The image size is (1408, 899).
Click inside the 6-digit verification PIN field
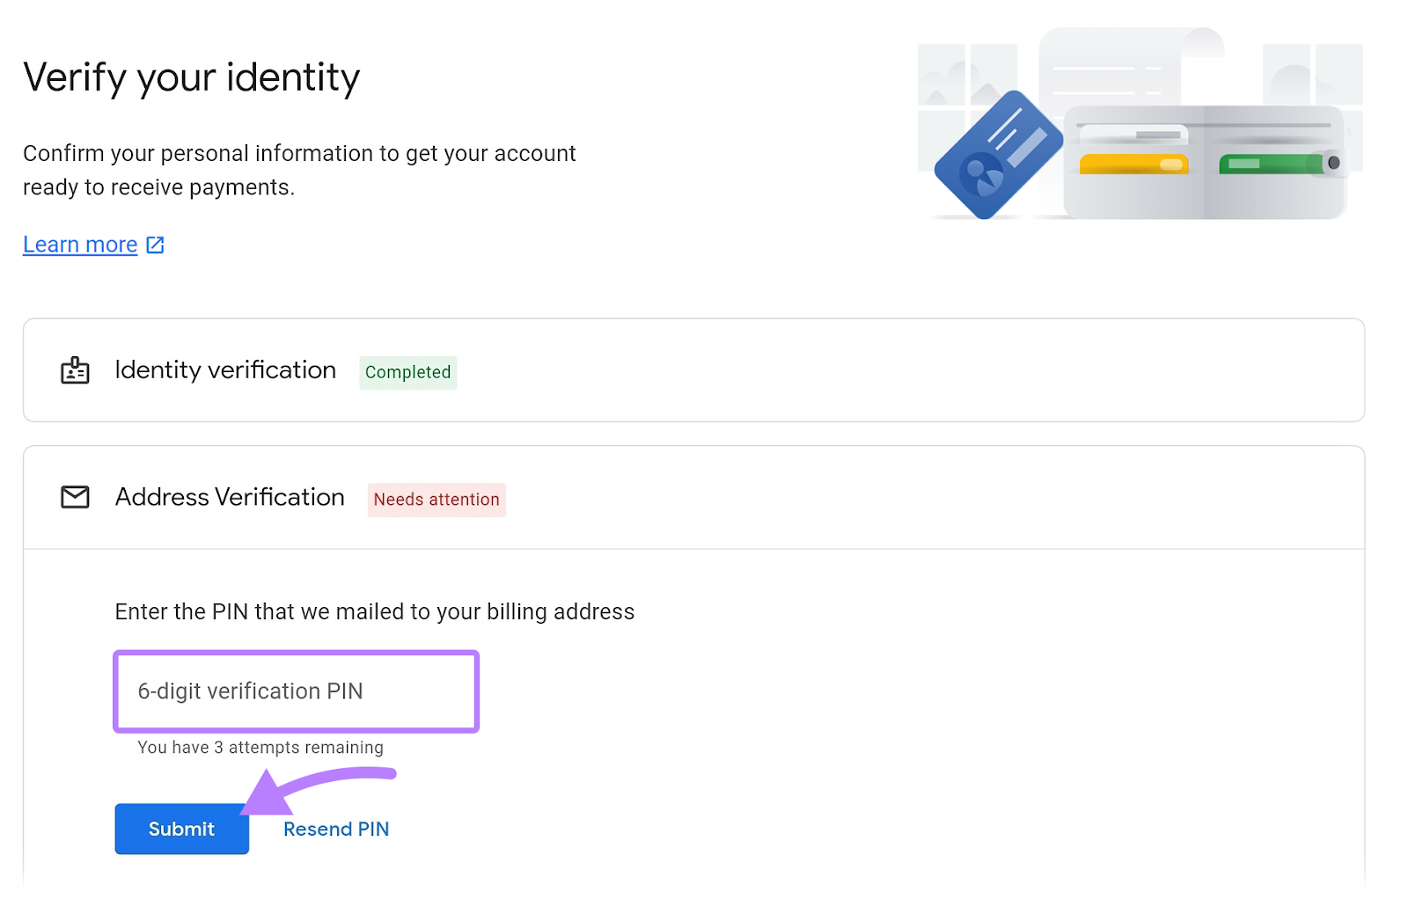[x=296, y=691]
